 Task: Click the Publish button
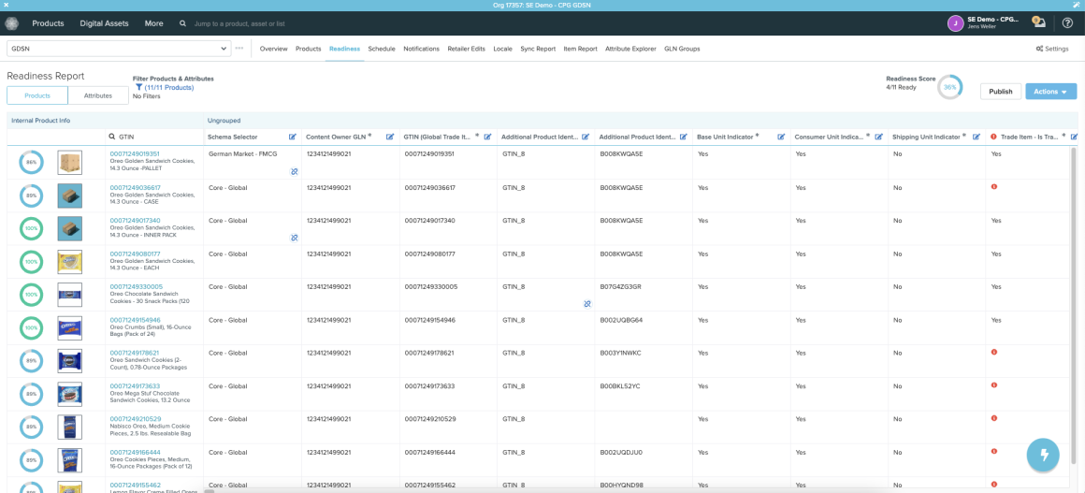pos(1001,92)
